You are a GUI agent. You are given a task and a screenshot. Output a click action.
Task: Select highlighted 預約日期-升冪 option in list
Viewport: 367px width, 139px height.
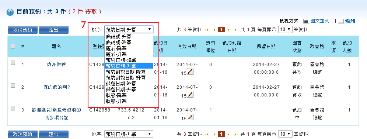click(129, 66)
